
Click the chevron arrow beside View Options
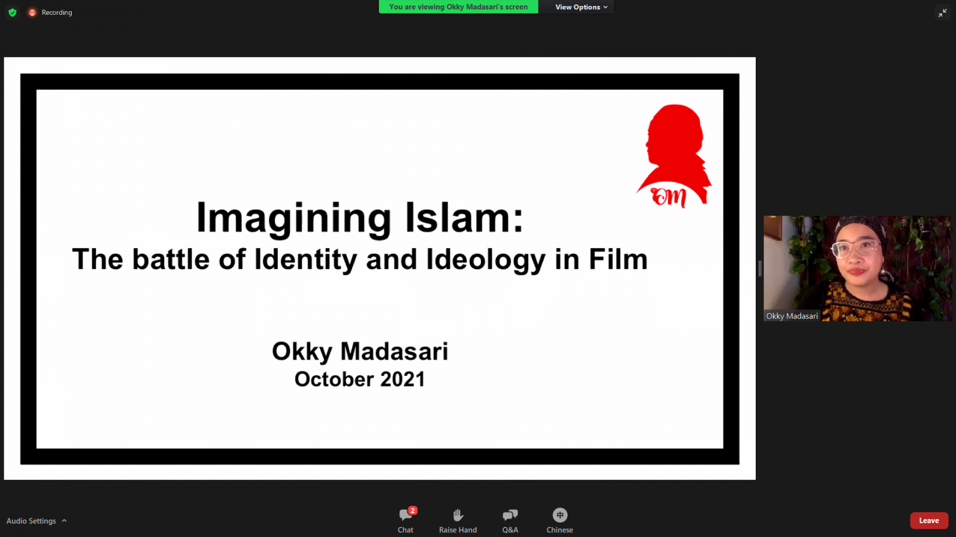(606, 7)
